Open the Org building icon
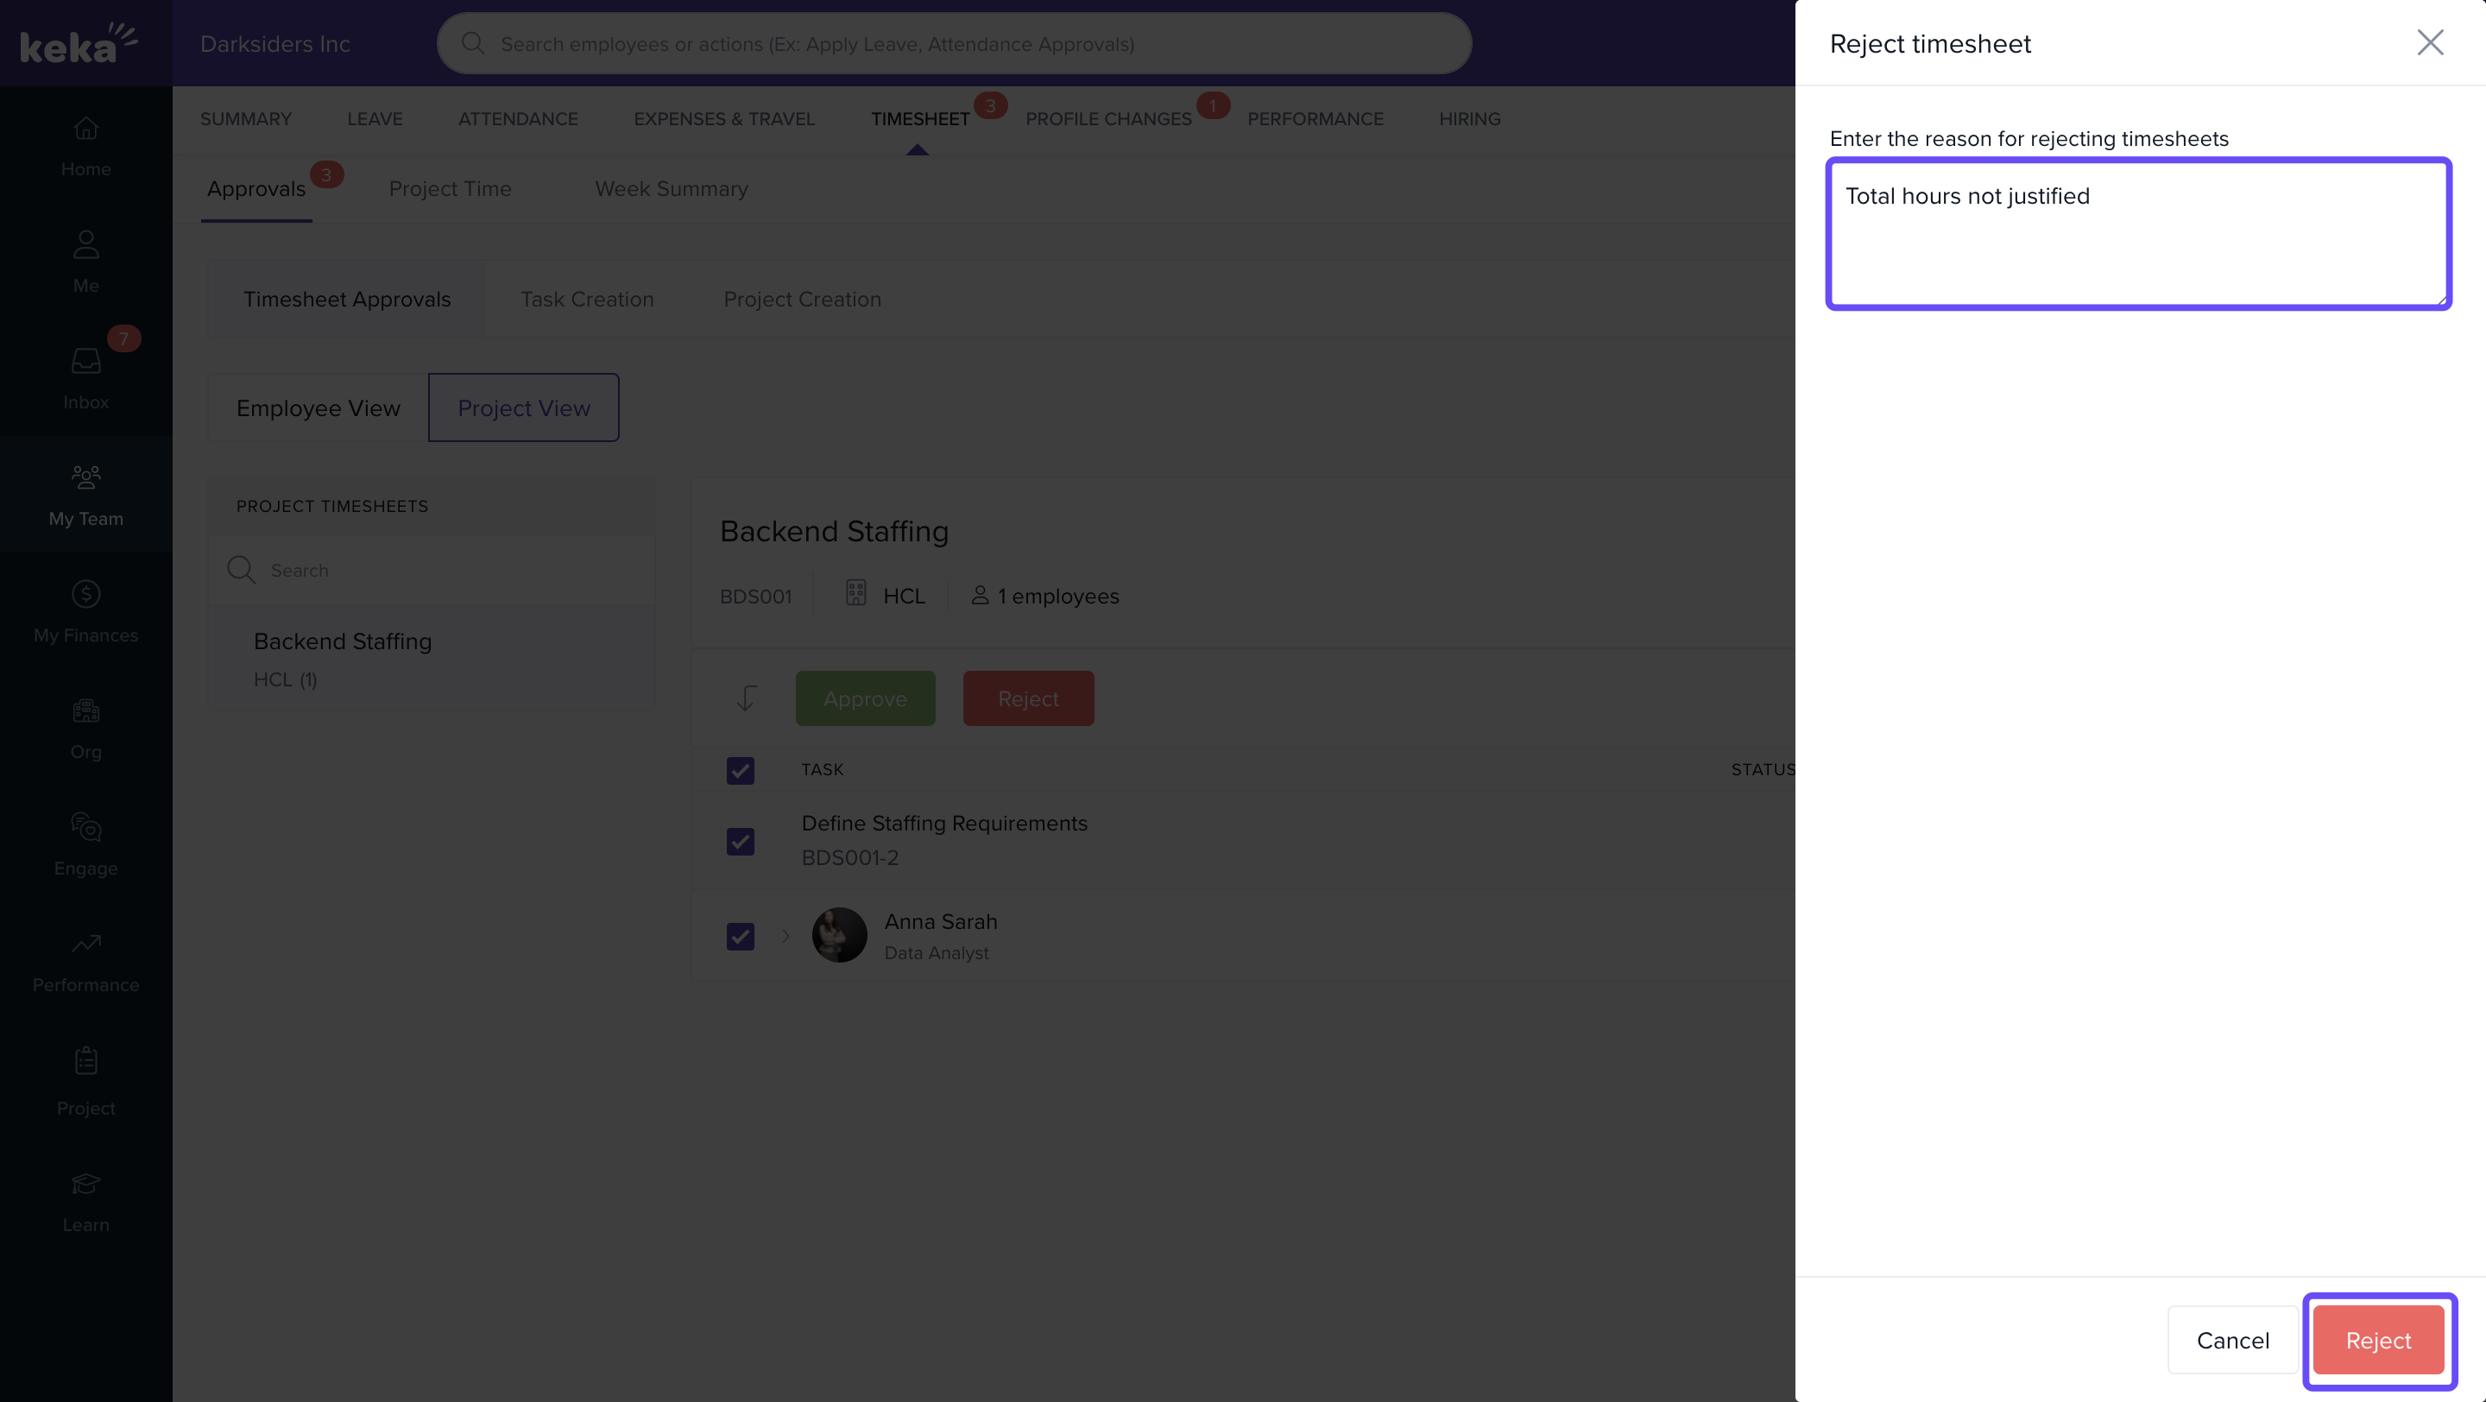The height and width of the screenshot is (1402, 2486). tap(86, 711)
